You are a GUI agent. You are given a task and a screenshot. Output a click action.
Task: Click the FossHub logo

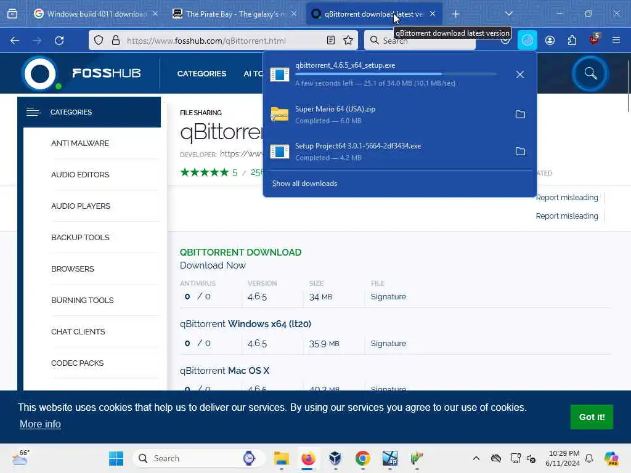point(82,74)
